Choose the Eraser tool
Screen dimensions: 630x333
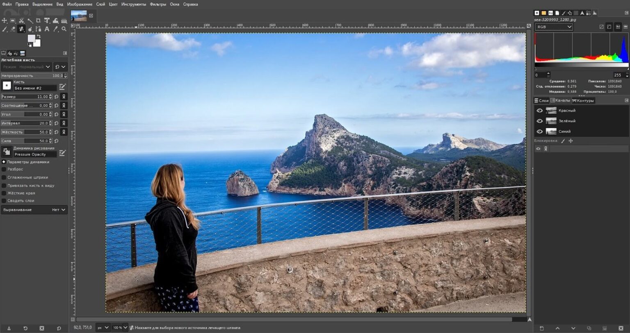pyautogui.click(x=13, y=29)
